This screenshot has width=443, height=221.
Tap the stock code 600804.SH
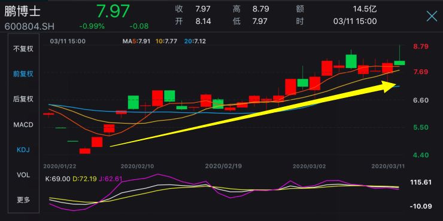[x=29, y=26]
